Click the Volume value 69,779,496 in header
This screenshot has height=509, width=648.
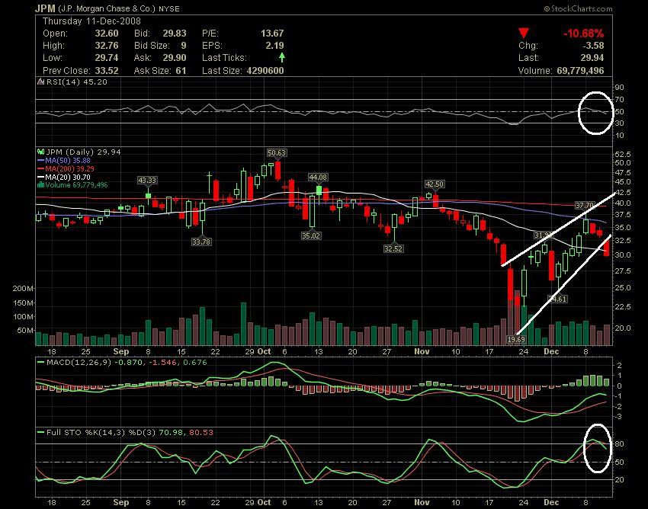tap(580, 71)
